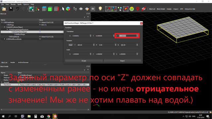The width and height of the screenshot is (212, 119).
Task: Collapse the 5 bhkSPCollisionObject row
Action: coord(5,27)
